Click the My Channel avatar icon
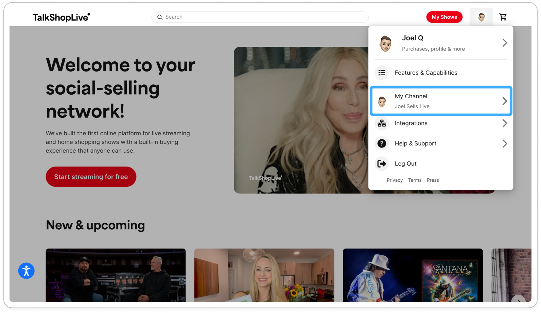The image size is (541, 313). click(382, 101)
